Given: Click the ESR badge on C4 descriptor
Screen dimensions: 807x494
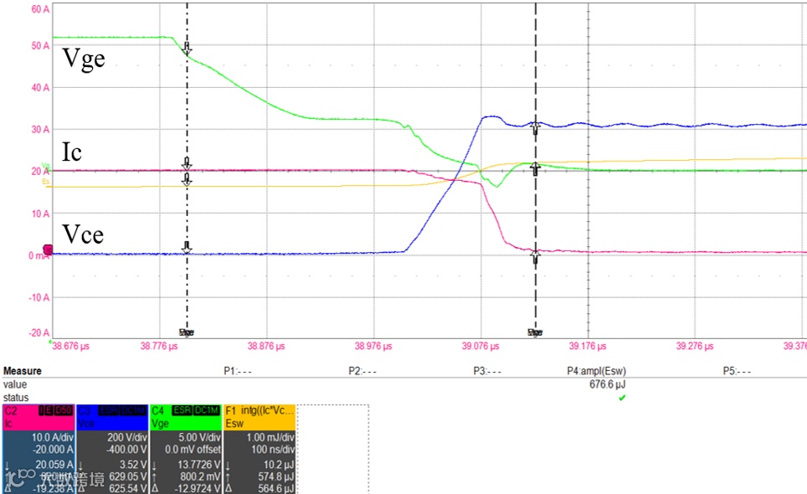Looking at the screenshot, I should pos(182,410).
